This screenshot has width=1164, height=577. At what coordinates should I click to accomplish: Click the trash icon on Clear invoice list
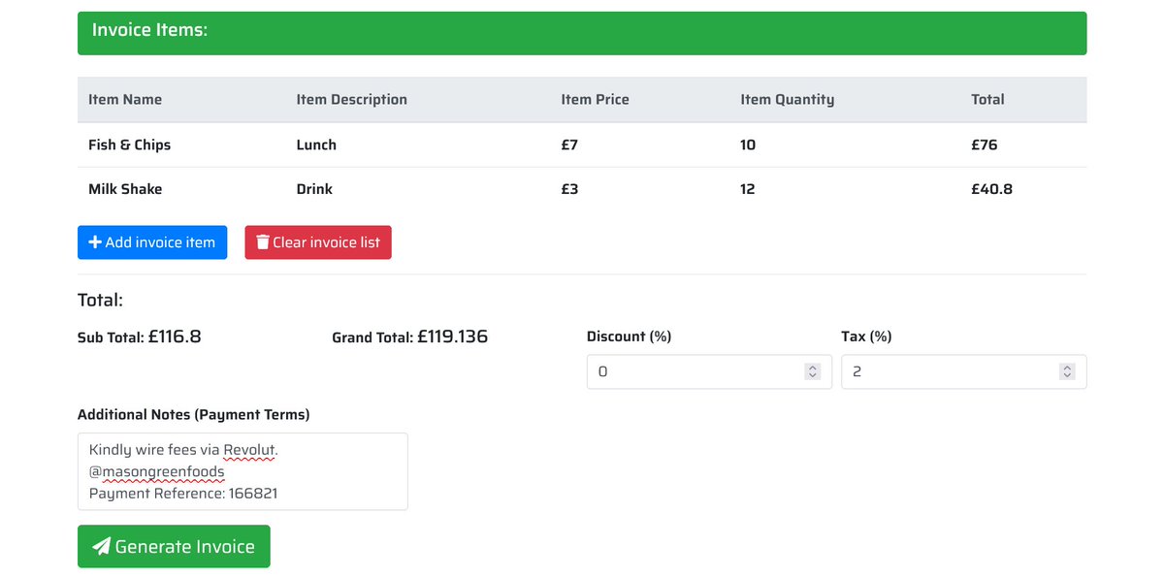[x=262, y=242]
